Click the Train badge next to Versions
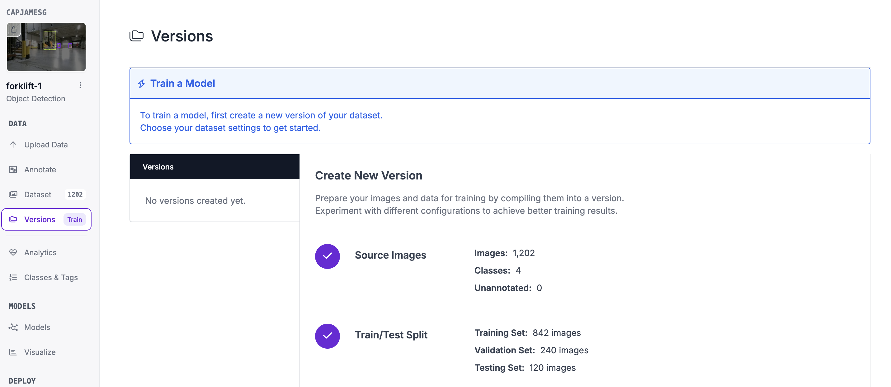 tap(75, 219)
